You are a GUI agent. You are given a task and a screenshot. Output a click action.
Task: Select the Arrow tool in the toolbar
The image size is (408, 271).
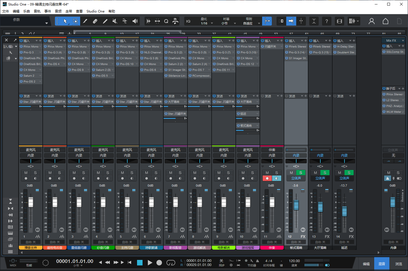tap(65, 21)
